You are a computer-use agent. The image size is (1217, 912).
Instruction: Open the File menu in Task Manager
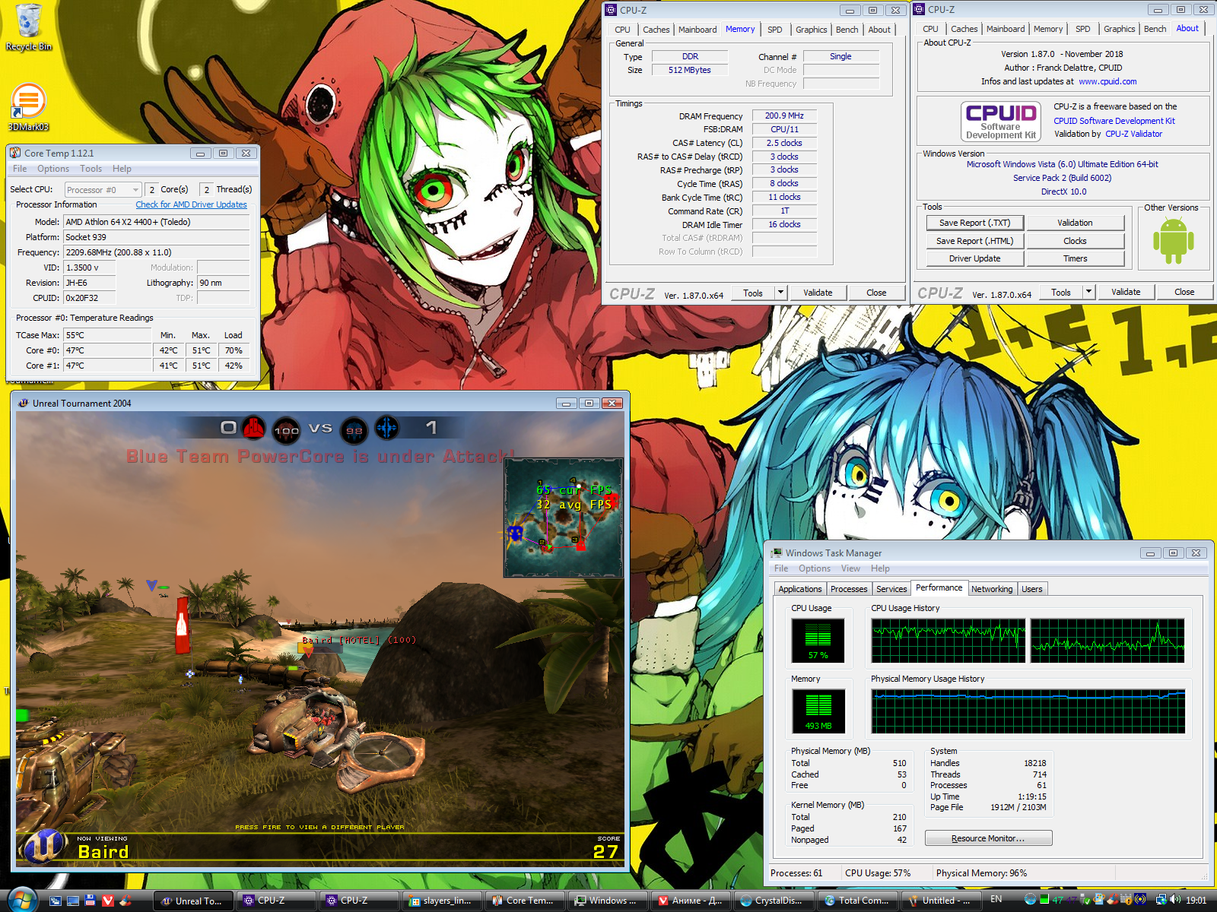781,568
